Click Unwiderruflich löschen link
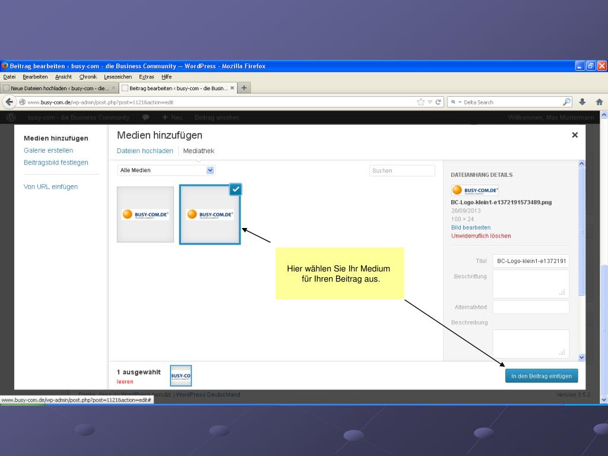 tap(481, 236)
